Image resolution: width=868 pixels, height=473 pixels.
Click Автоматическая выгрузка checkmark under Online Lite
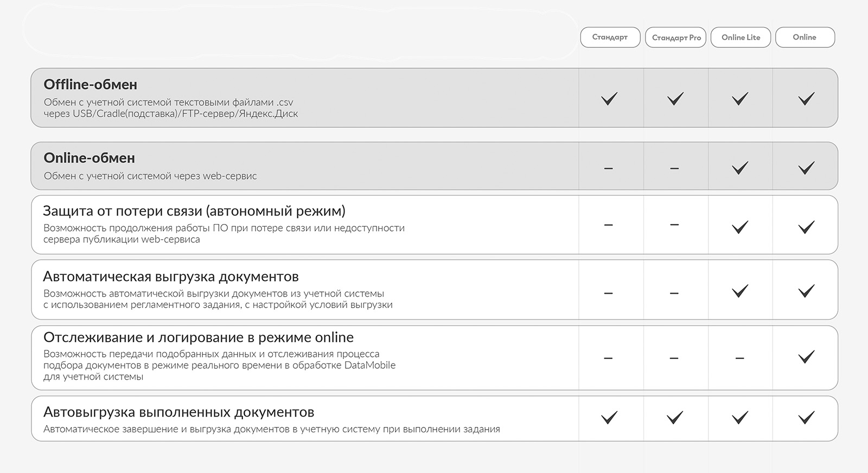point(740,291)
